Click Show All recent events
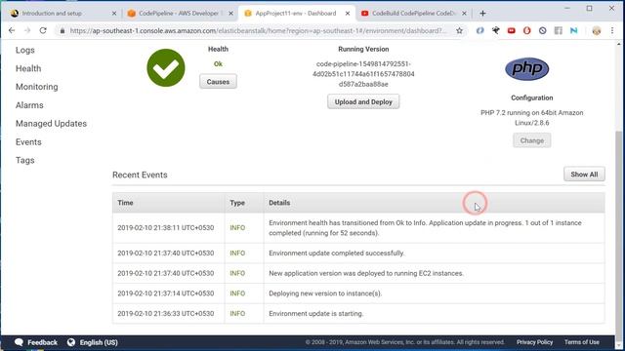This screenshot has width=625, height=351. point(584,175)
